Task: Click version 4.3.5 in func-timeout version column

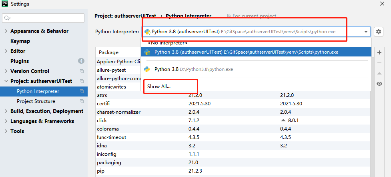Action: click(x=194, y=137)
